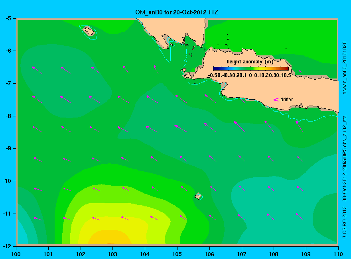
Task: Click the green center of height colorbar
Action: [251, 69]
